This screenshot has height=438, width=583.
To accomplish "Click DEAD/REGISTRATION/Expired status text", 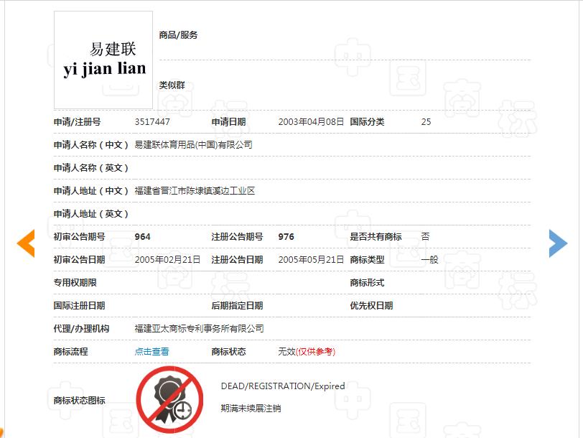I will tap(282, 386).
